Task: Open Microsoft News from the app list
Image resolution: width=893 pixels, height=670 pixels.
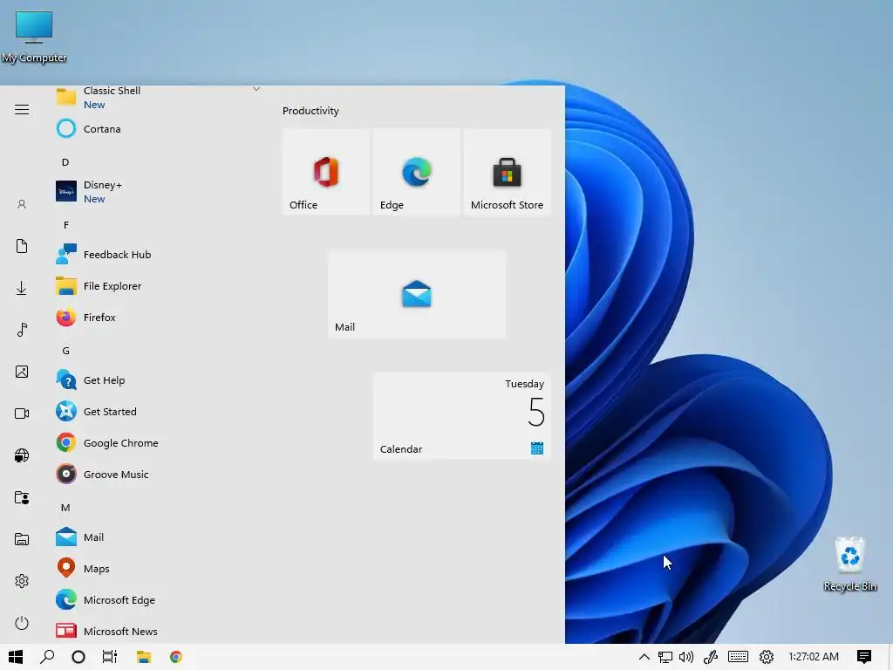Action: 159,632
